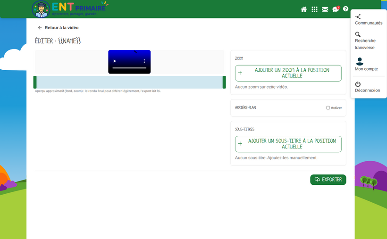Screen dimensions: 387x239
Task: Click the video player progress bar
Action: pos(129,68)
